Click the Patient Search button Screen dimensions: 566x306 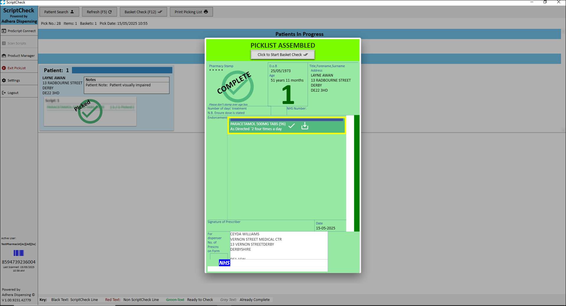pos(59,12)
